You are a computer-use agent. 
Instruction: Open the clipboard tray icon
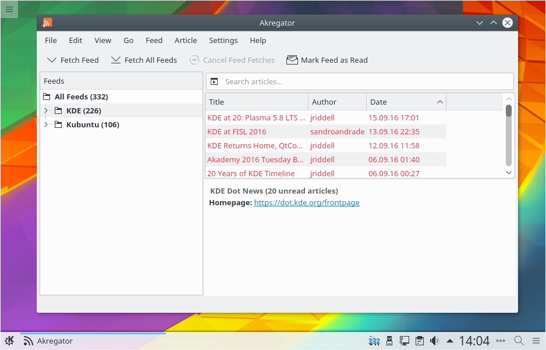coord(419,341)
